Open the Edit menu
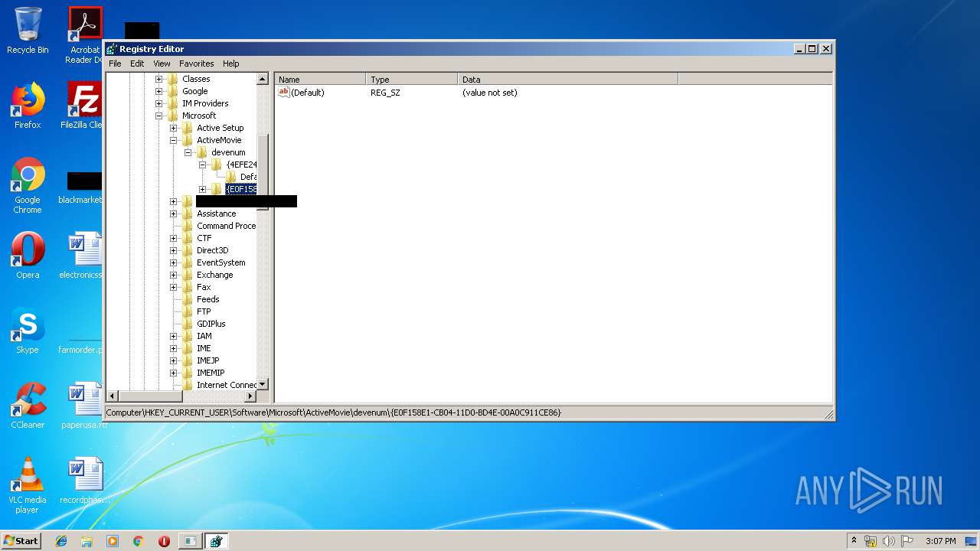Viewport: 980px width, 551px height. tap(137, 64)
